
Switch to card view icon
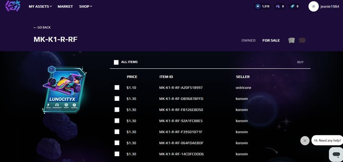click(x=291, y=41)
